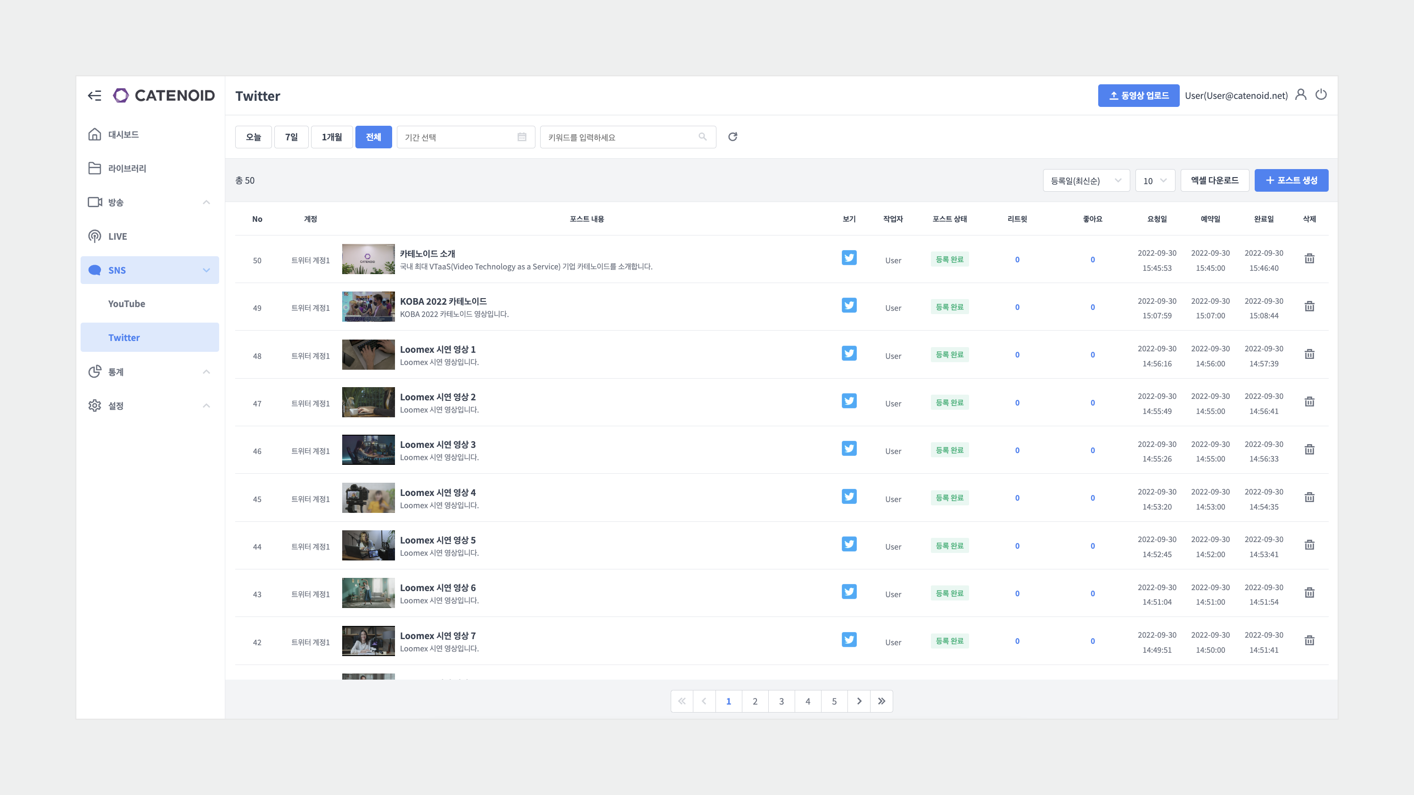
Task: Click trash icon for Loomex 시연 영상 5
Action: pyautogui.click(x=1309, y=545)
